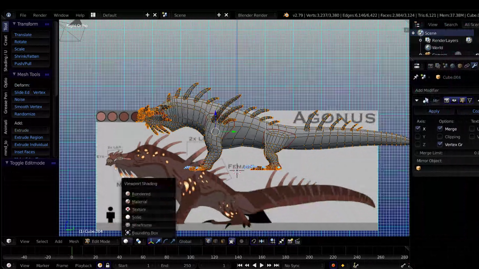Toggle Mirror modifier render camera visibility
The image size is (479, 269).
pos(447,101)
